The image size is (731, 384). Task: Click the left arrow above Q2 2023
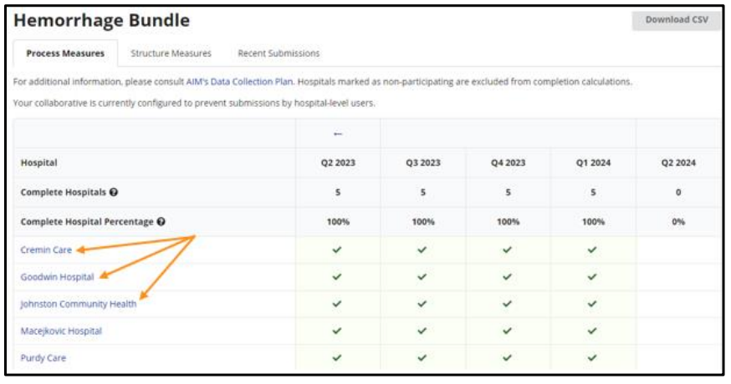click(x=338, y=134)
